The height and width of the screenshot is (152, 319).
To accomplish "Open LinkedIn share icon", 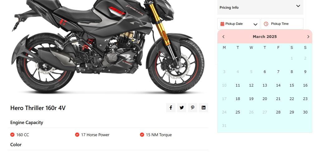I will 203,108.
